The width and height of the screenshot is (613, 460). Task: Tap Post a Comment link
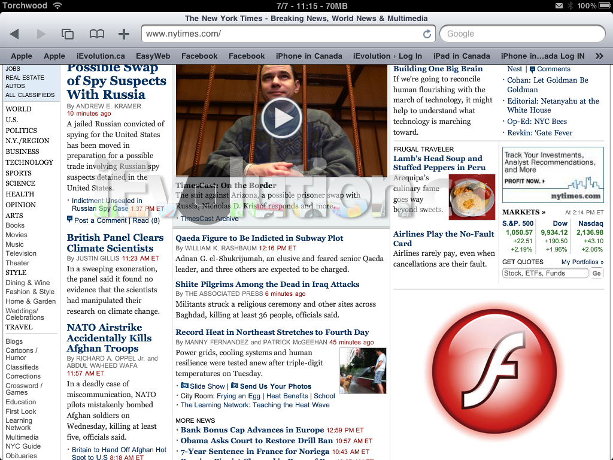[101, 220]
